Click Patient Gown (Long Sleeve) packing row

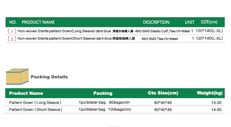tap(115, 102)
